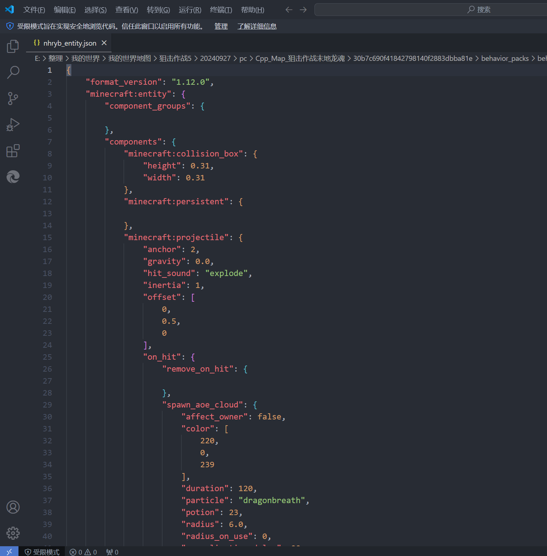This screenshot has height=556, width=547.
Task: Open the 编辑(E) menu
Action: click(65, 10)
